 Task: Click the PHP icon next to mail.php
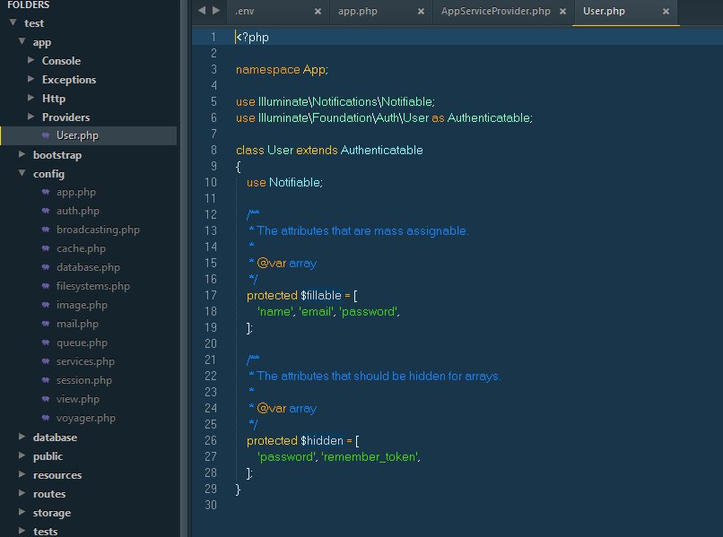click(46, 324)
